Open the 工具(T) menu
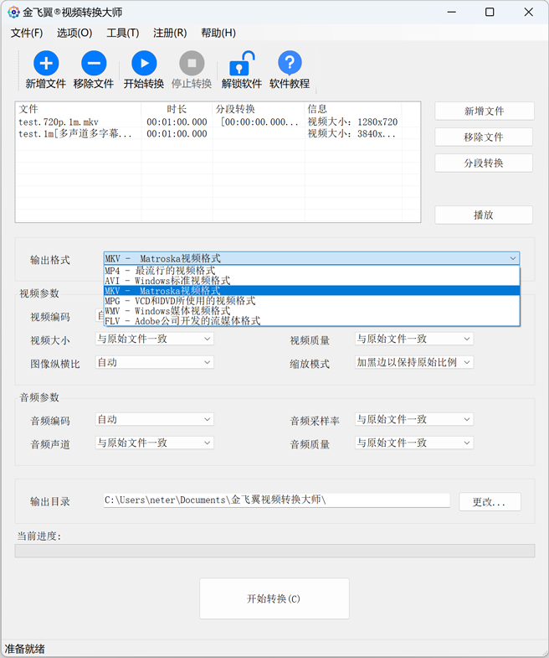The height and width of the screenshot is (658, 549). click(123, 33)
